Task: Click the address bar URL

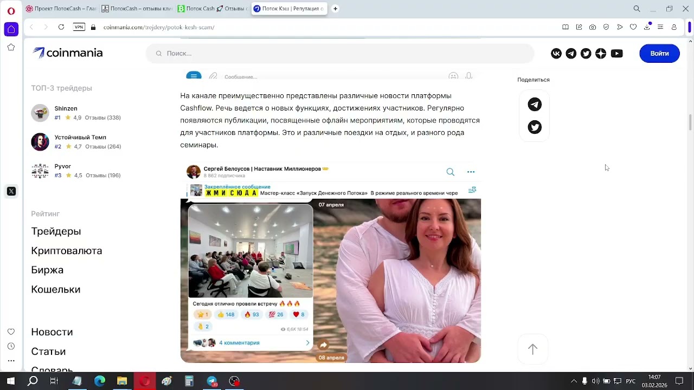Action: click(x=159, y=27)
